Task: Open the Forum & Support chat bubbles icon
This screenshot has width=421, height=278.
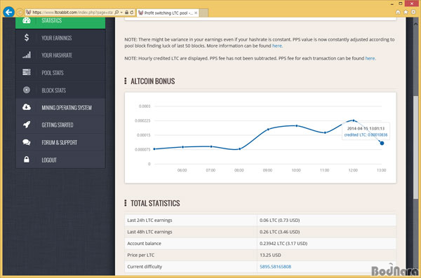Action: coord(27,142)
